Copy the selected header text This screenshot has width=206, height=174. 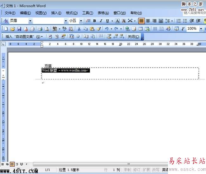(86, 29)
